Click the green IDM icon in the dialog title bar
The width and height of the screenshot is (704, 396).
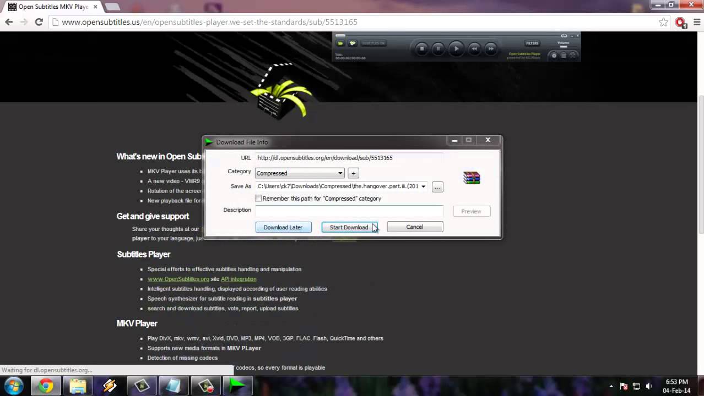pyautogui.click(x=209, y=142)
